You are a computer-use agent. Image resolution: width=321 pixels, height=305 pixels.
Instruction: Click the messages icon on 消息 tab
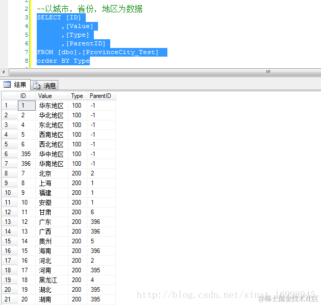tap(37, 85)
